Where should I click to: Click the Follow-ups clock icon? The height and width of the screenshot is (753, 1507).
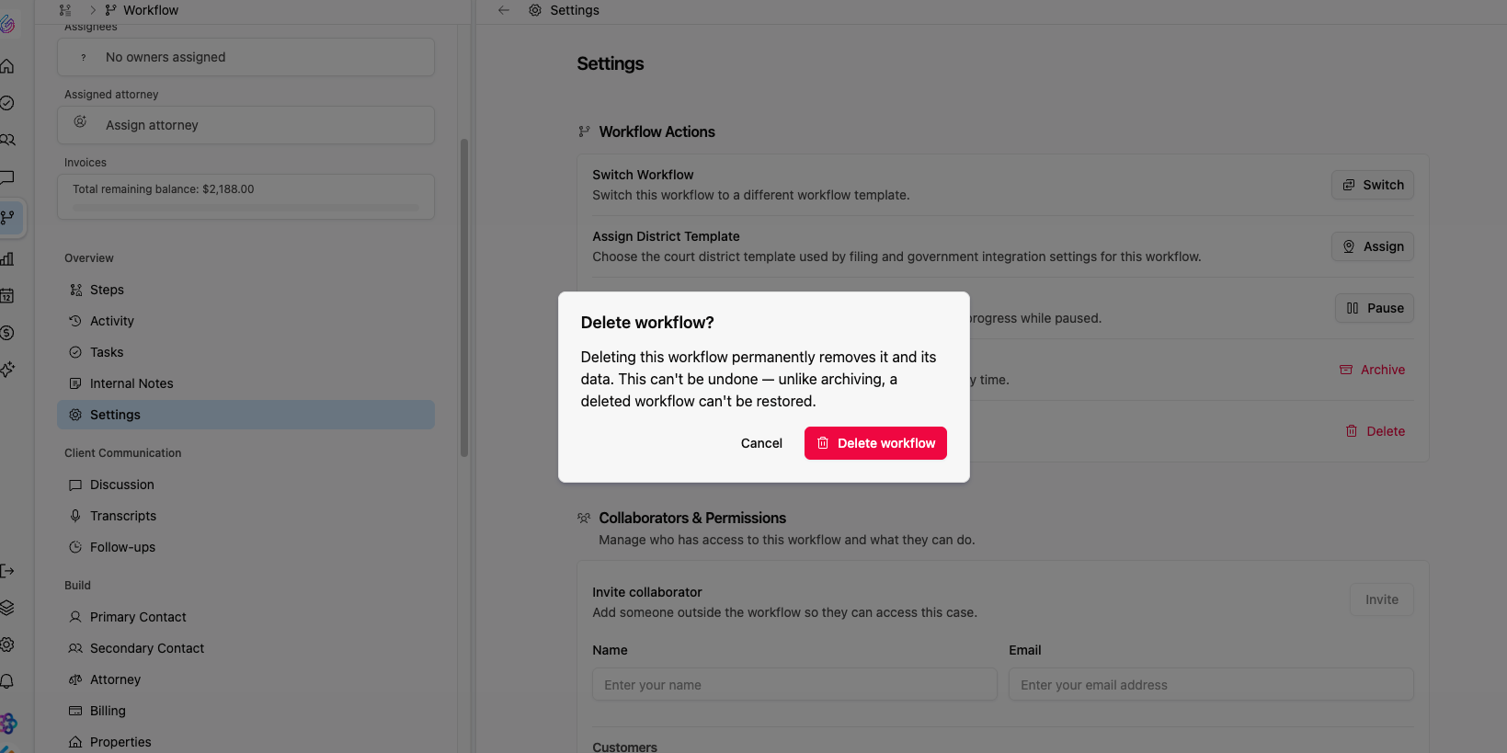point(75,547)
